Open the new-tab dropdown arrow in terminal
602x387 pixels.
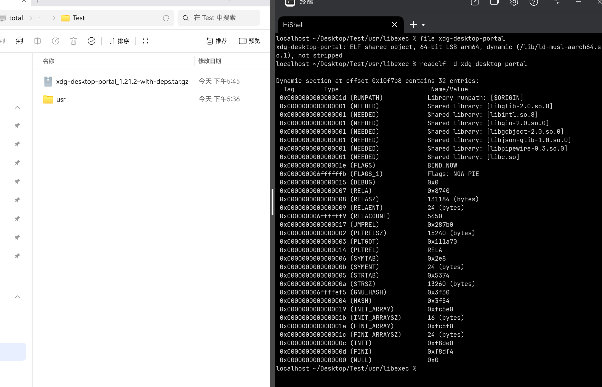[423, 25]
